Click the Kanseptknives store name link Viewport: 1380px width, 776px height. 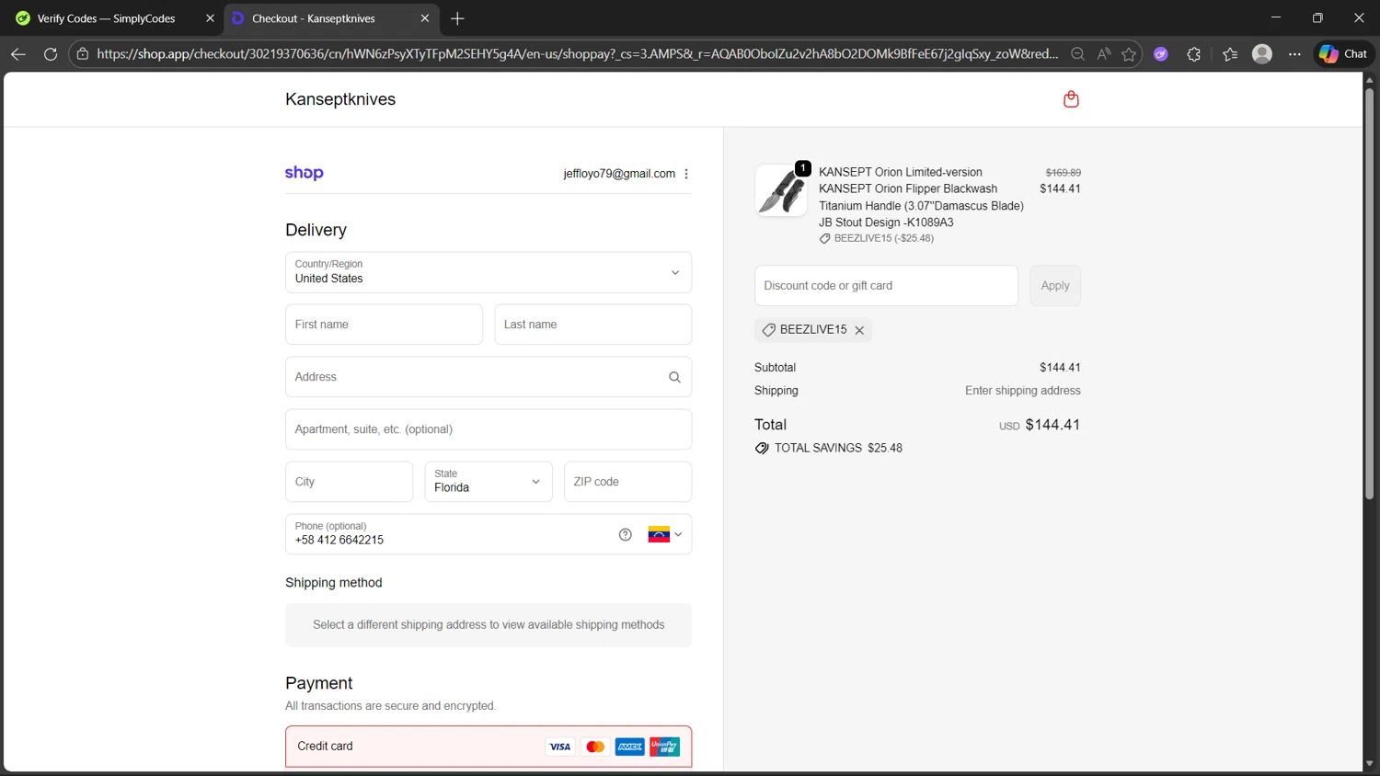(340, 99)
